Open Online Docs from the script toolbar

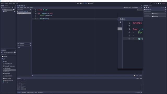(127, 8)
